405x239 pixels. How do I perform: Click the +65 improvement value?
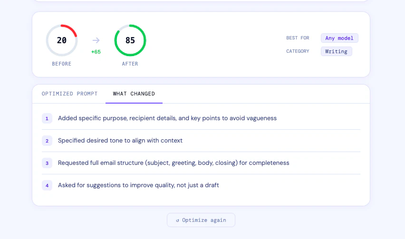pyautogui.click(x=96, y=52)
